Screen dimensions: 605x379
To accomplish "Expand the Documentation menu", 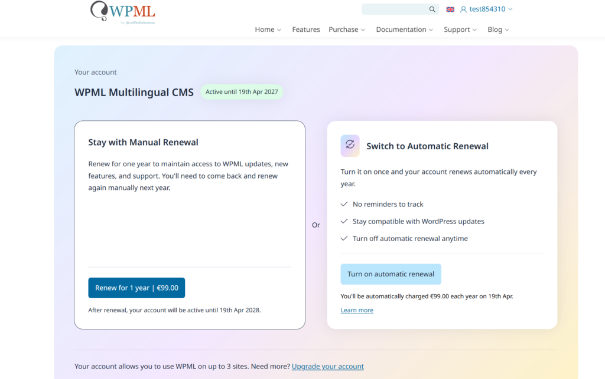I will 401,29.
